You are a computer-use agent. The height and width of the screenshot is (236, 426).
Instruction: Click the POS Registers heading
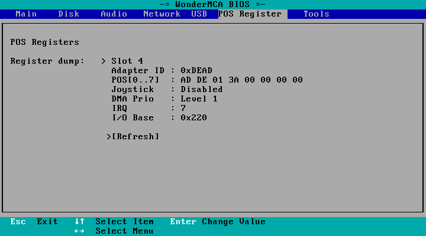44,42
